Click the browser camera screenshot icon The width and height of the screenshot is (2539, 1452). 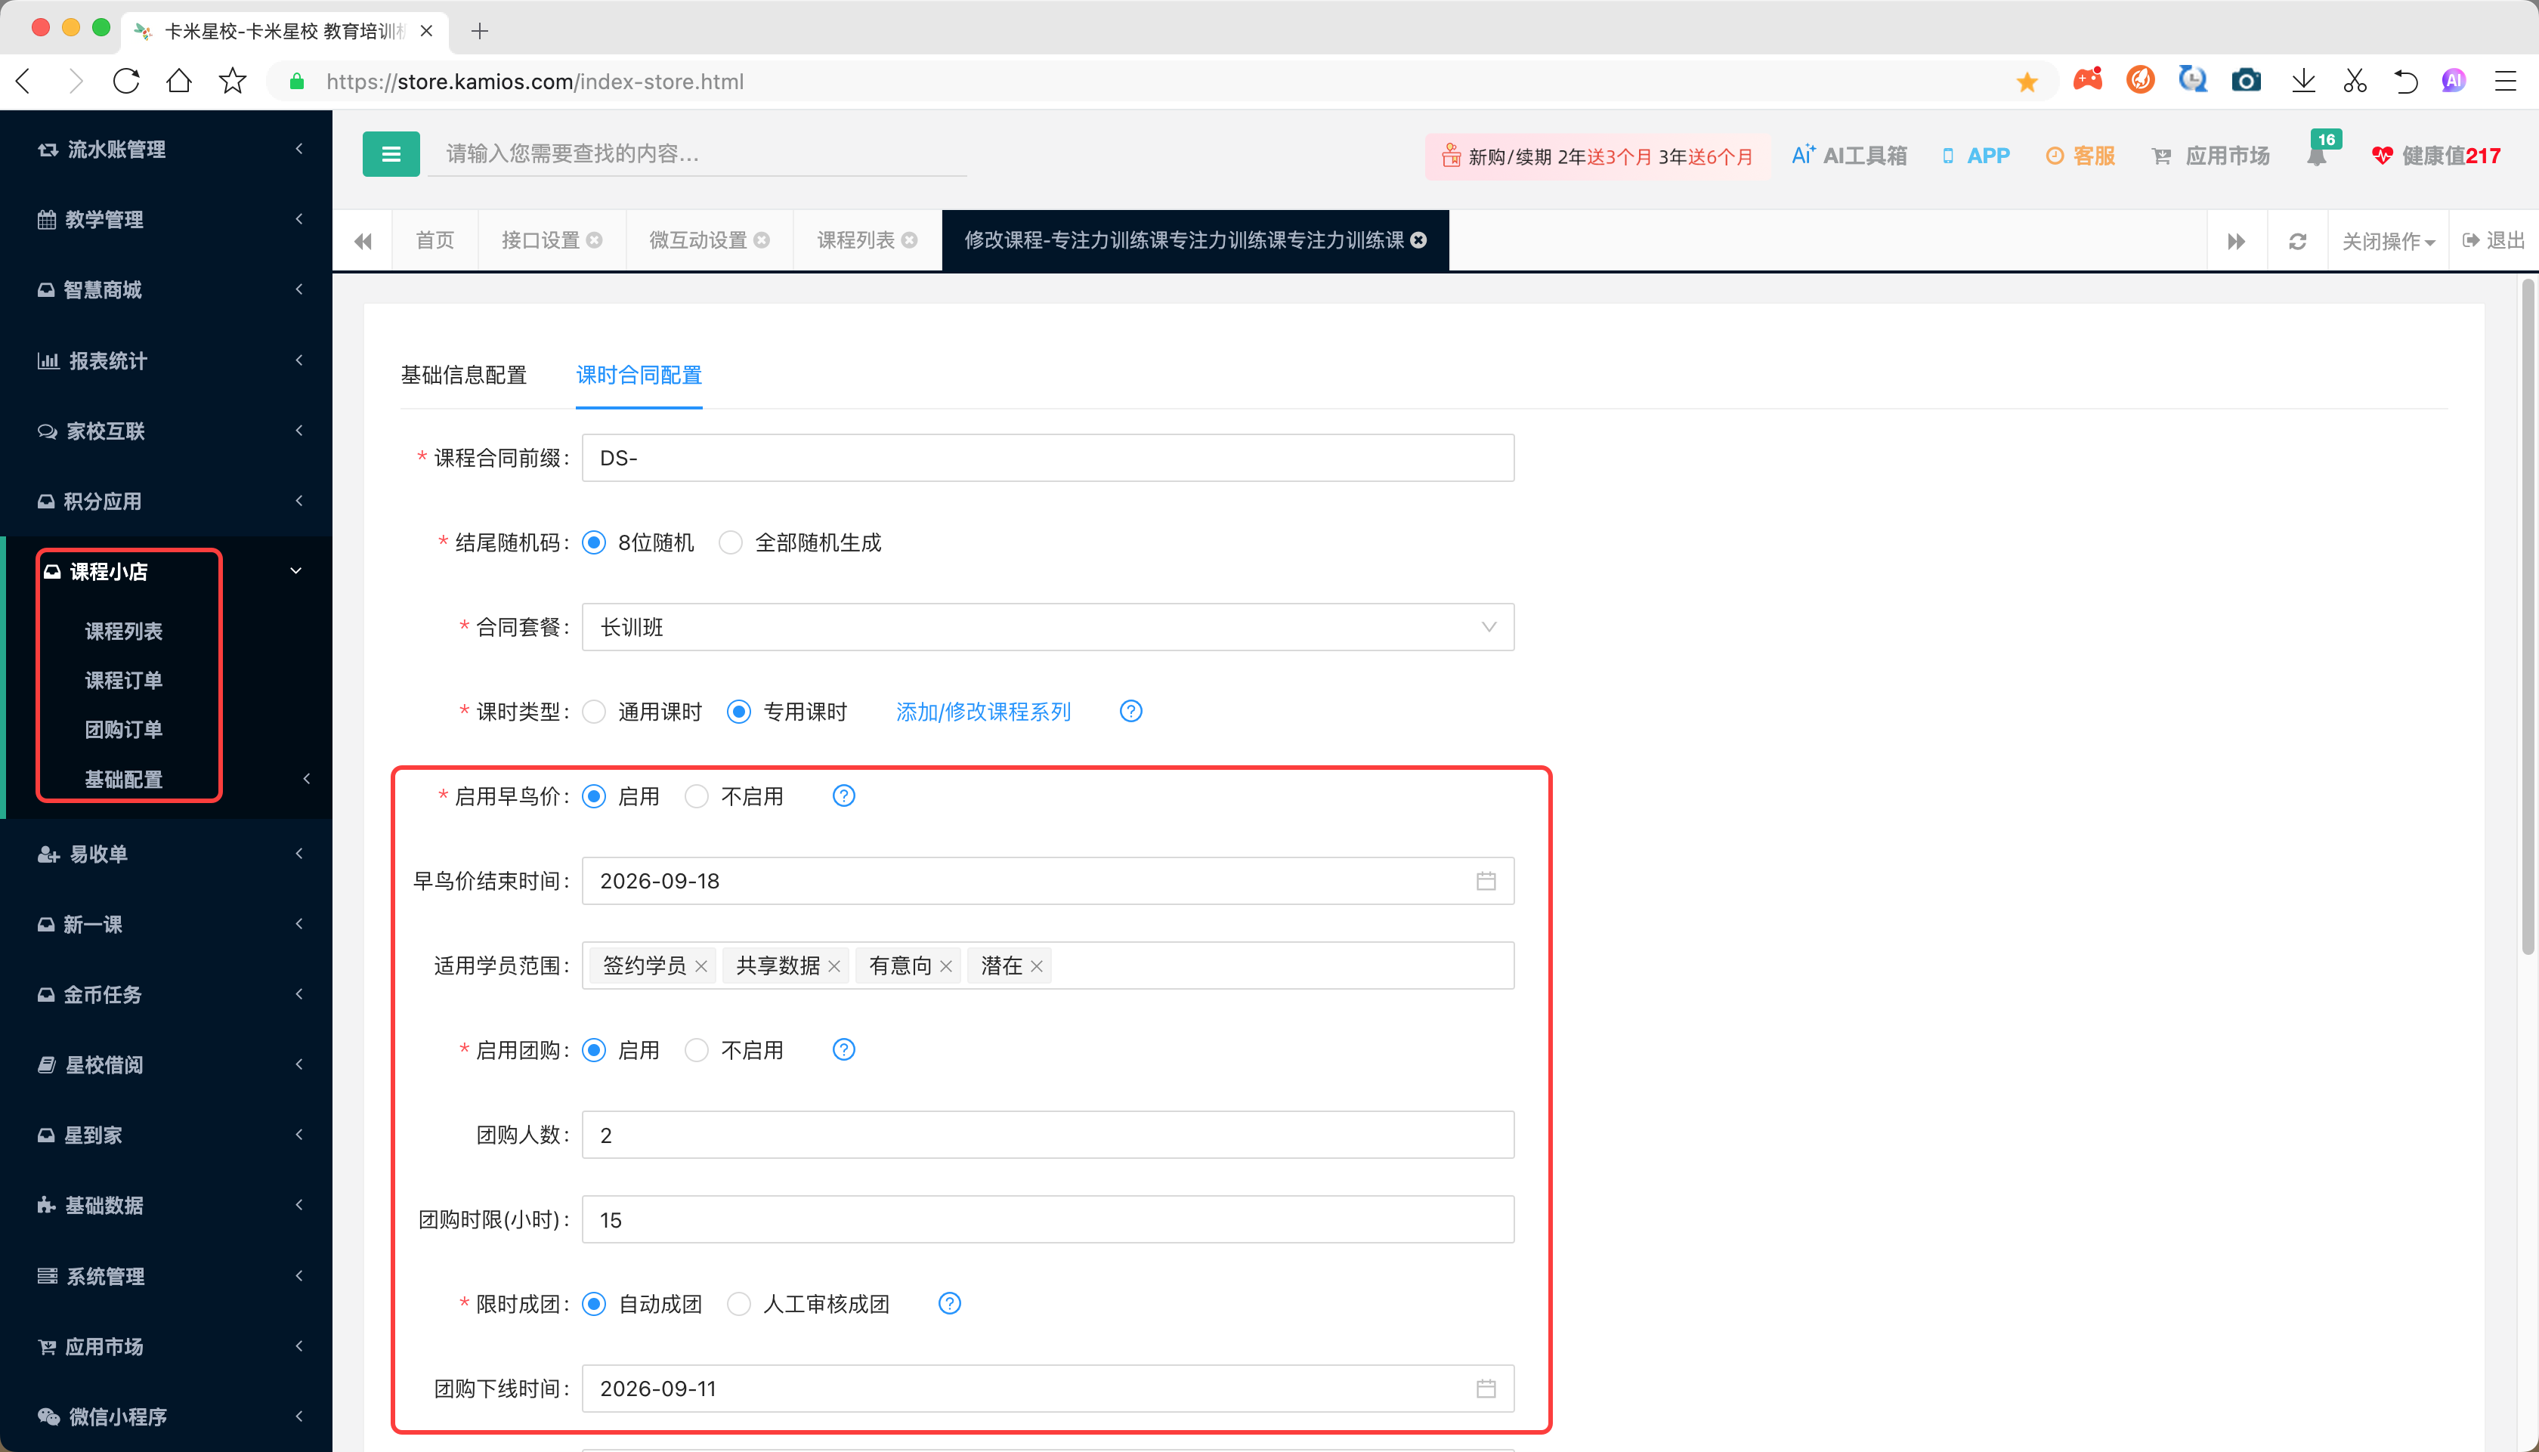2245,81
